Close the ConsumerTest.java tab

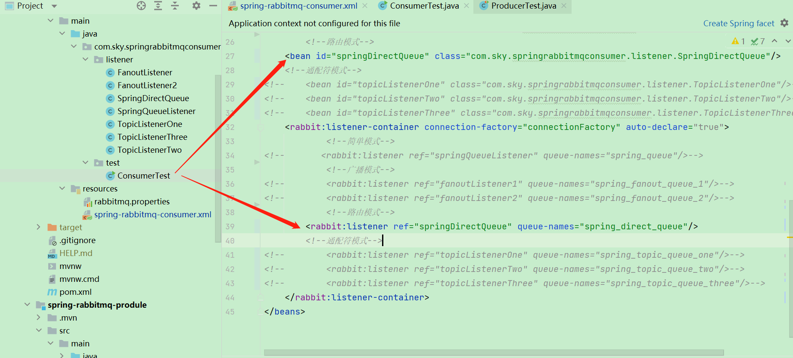466,6
